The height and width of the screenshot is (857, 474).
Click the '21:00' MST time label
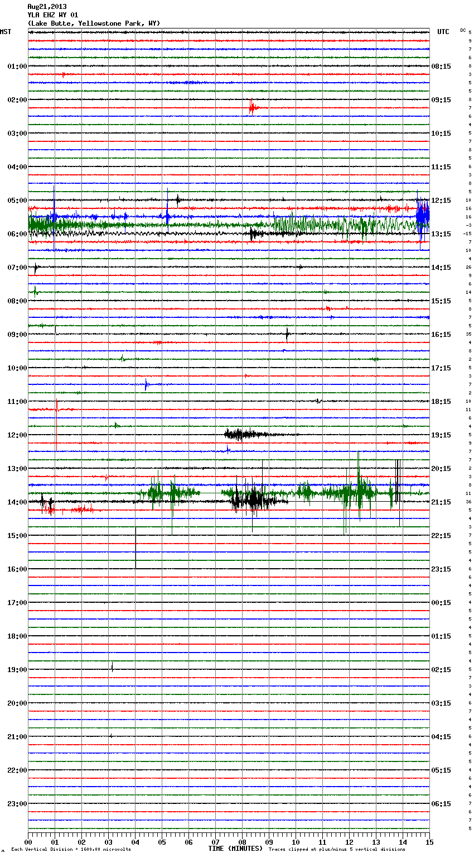pyautogui.click(x=17, y=737)
